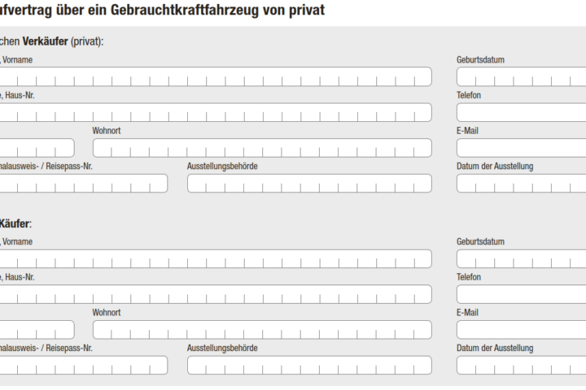Screen dimensions: 586x390
Task: Focus the Käufer Telefon field
Action: point(521,294)
